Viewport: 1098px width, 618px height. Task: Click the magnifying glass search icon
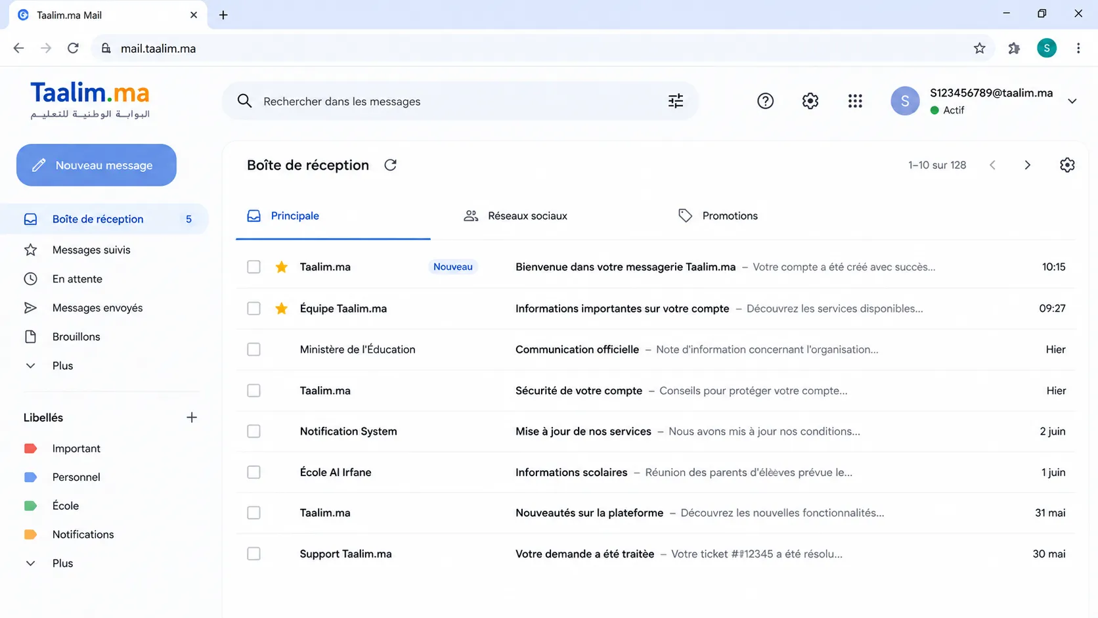[244, 101]
